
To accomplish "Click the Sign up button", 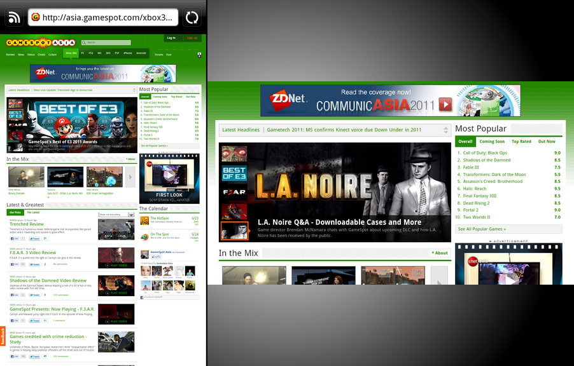I will coord(192,38).
